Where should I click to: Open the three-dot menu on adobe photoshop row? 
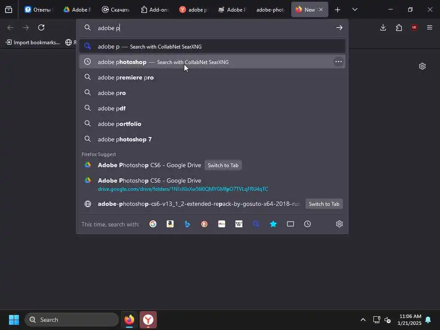[339, 62]
